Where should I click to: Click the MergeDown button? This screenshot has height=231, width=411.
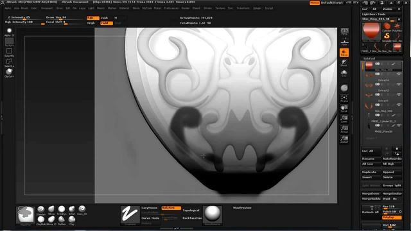(371, 194)
